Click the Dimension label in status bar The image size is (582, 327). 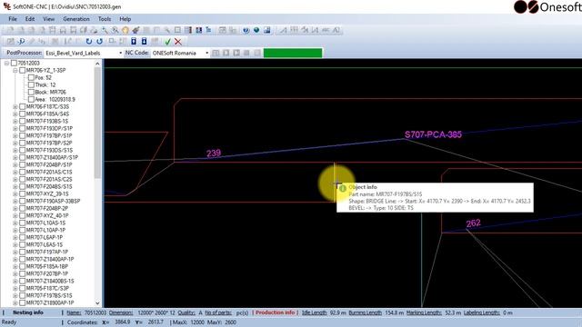pos(121,312)
